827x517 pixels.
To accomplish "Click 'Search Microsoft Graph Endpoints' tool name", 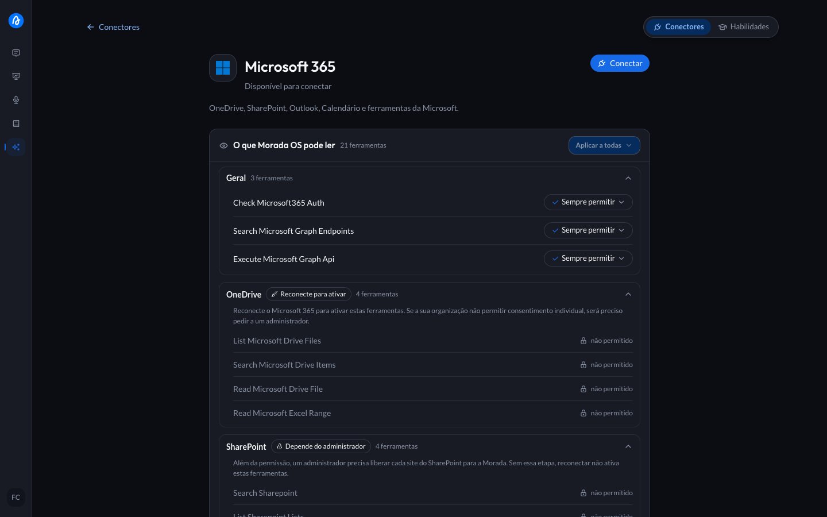I will tap(293, 231).
